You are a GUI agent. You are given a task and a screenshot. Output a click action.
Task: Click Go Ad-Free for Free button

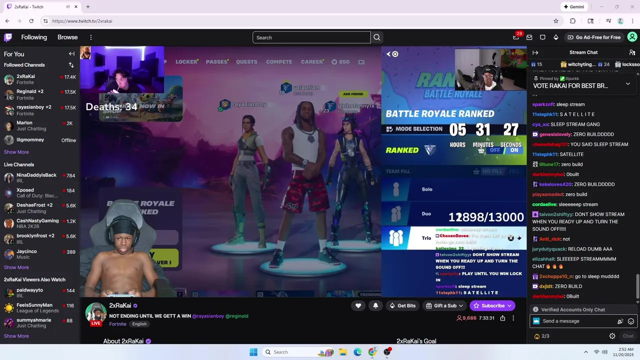tap(594, 37)
